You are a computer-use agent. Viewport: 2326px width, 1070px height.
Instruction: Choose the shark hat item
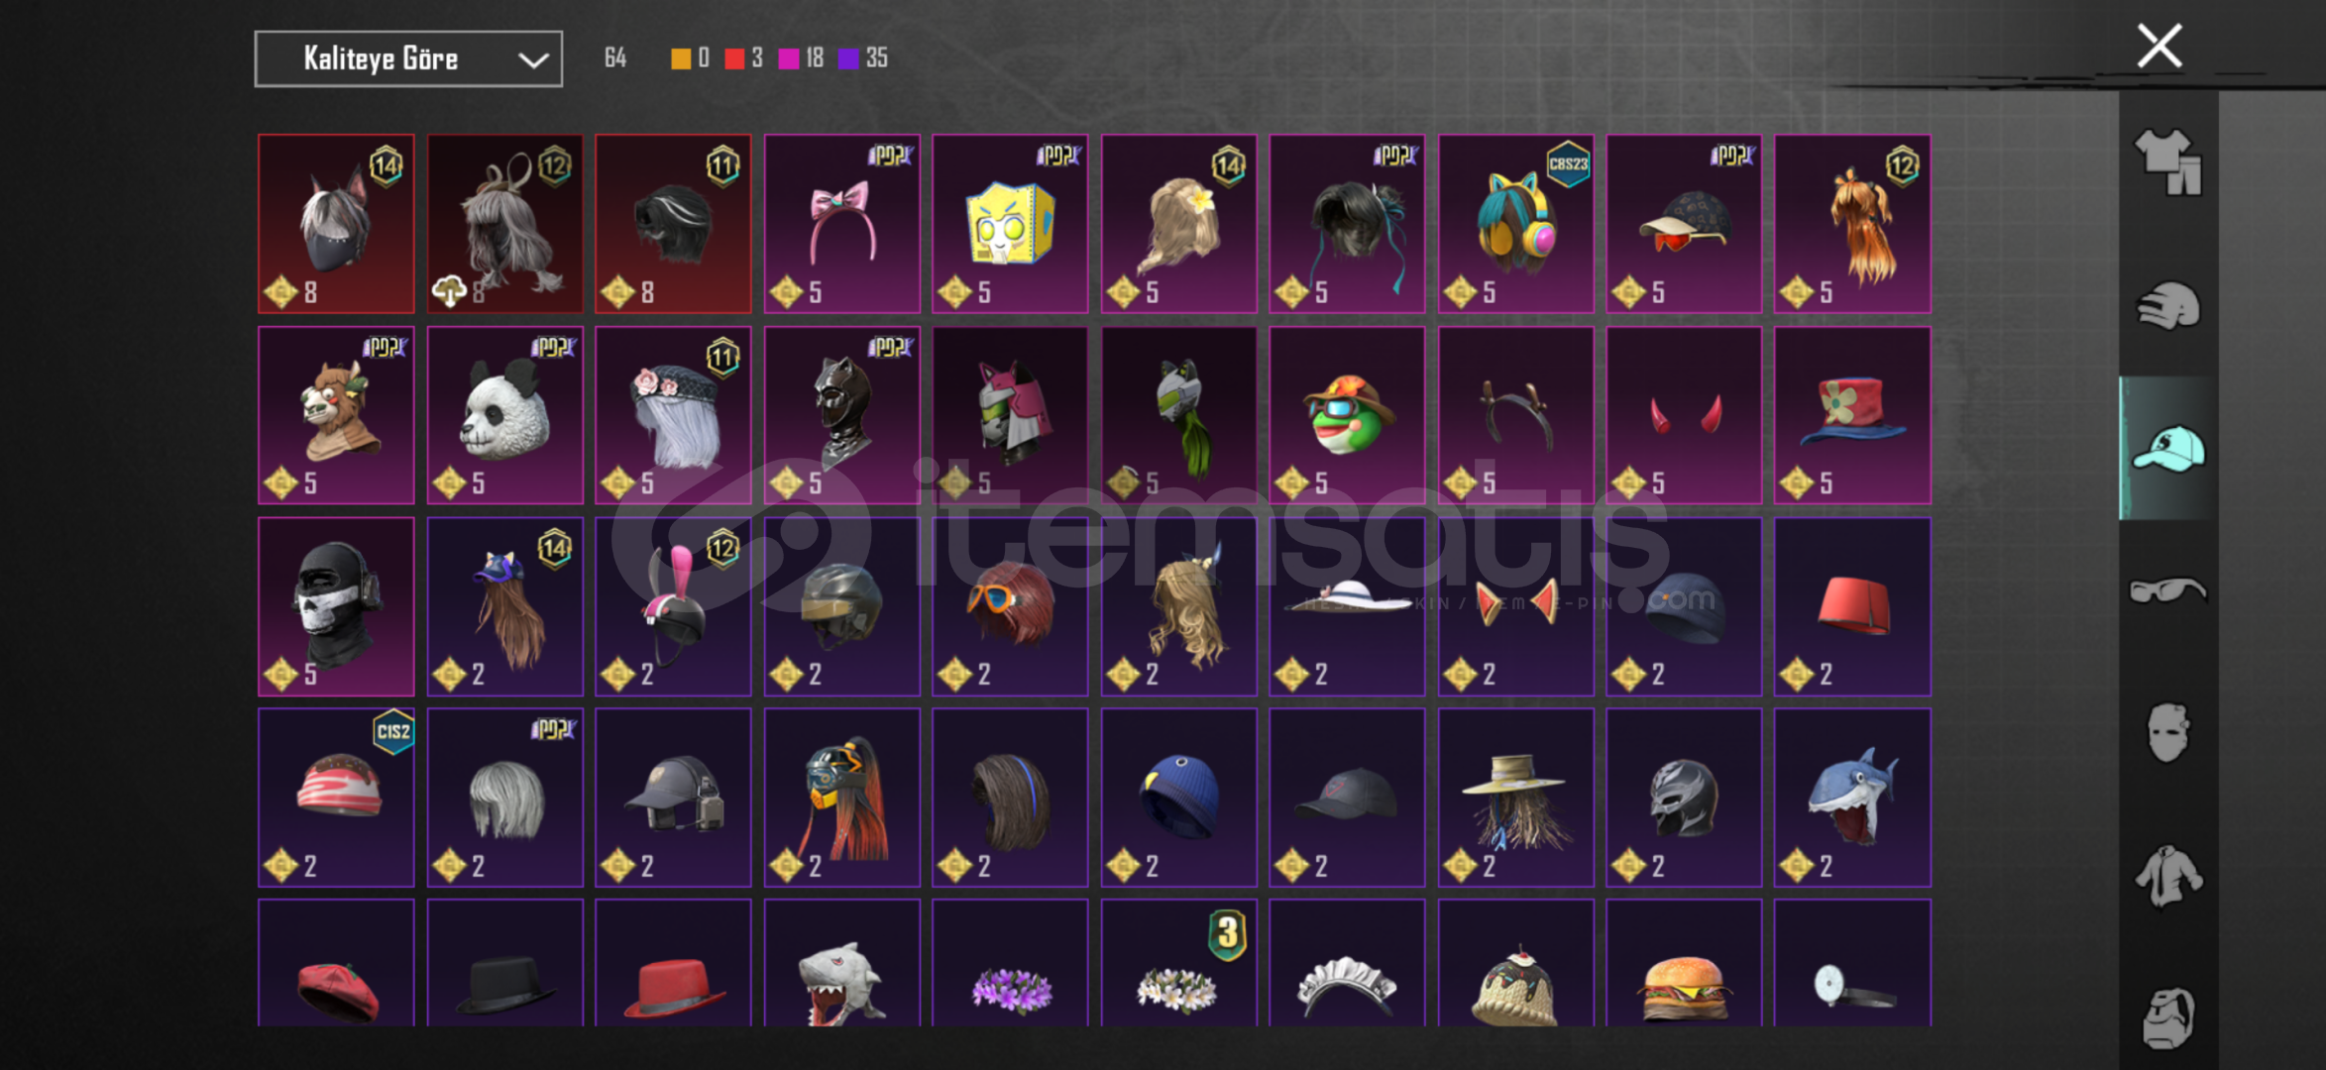[x=1852, y=798]
